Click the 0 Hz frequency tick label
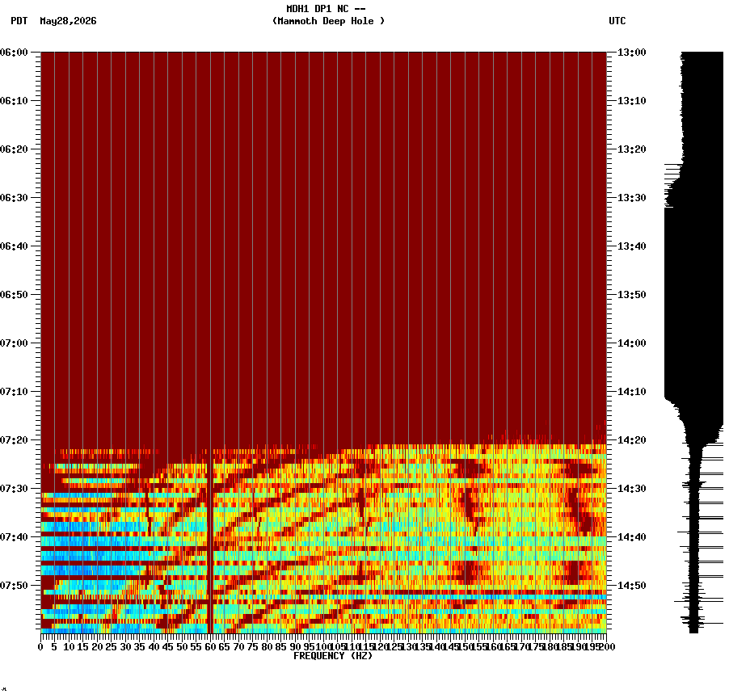729x698 pixels. tap(41, 647)
